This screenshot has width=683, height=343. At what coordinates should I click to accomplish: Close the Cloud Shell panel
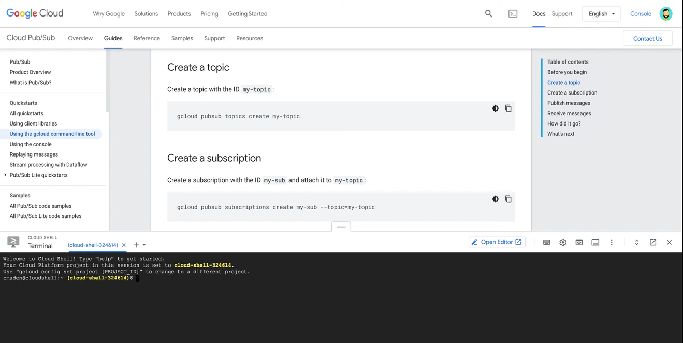(669, 242)
